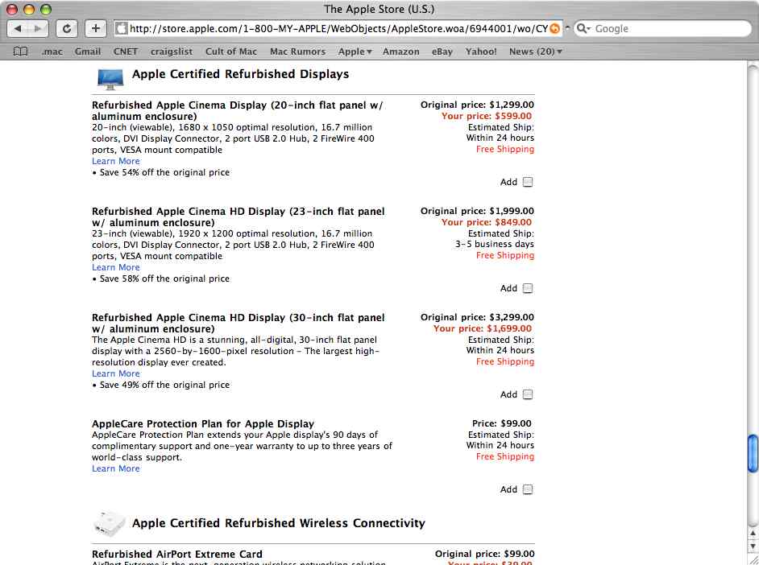This screenshot has height=565, width=759.
Task: Open Learn More for 30-inch Cinema HD Display
Action: pos(116,373)
